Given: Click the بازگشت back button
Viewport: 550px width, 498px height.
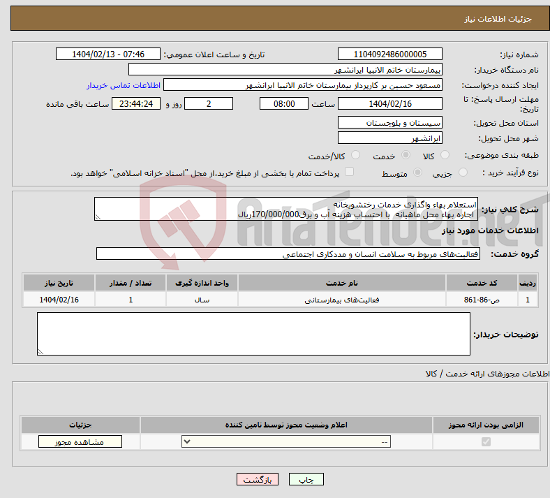Looking at the screenshot, I should coord(258,479).
